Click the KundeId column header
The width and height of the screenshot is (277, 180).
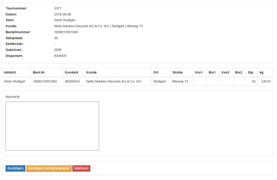pyautogui.click(x=71, y=72)
